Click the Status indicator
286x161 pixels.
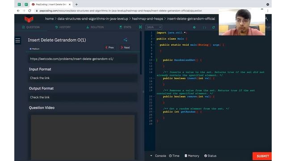click(210, 156)
